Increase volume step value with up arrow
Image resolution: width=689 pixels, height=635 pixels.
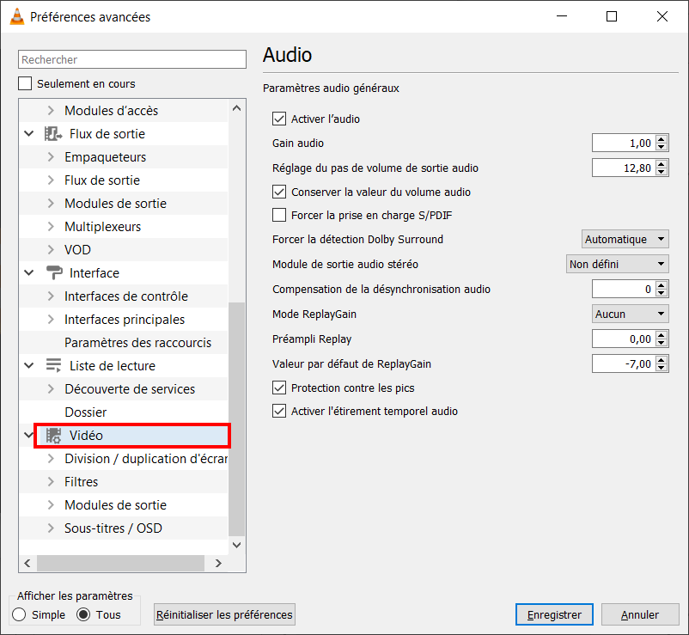point(662,164)
